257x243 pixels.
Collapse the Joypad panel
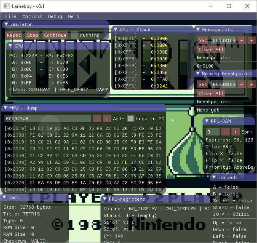click(214, 177)
